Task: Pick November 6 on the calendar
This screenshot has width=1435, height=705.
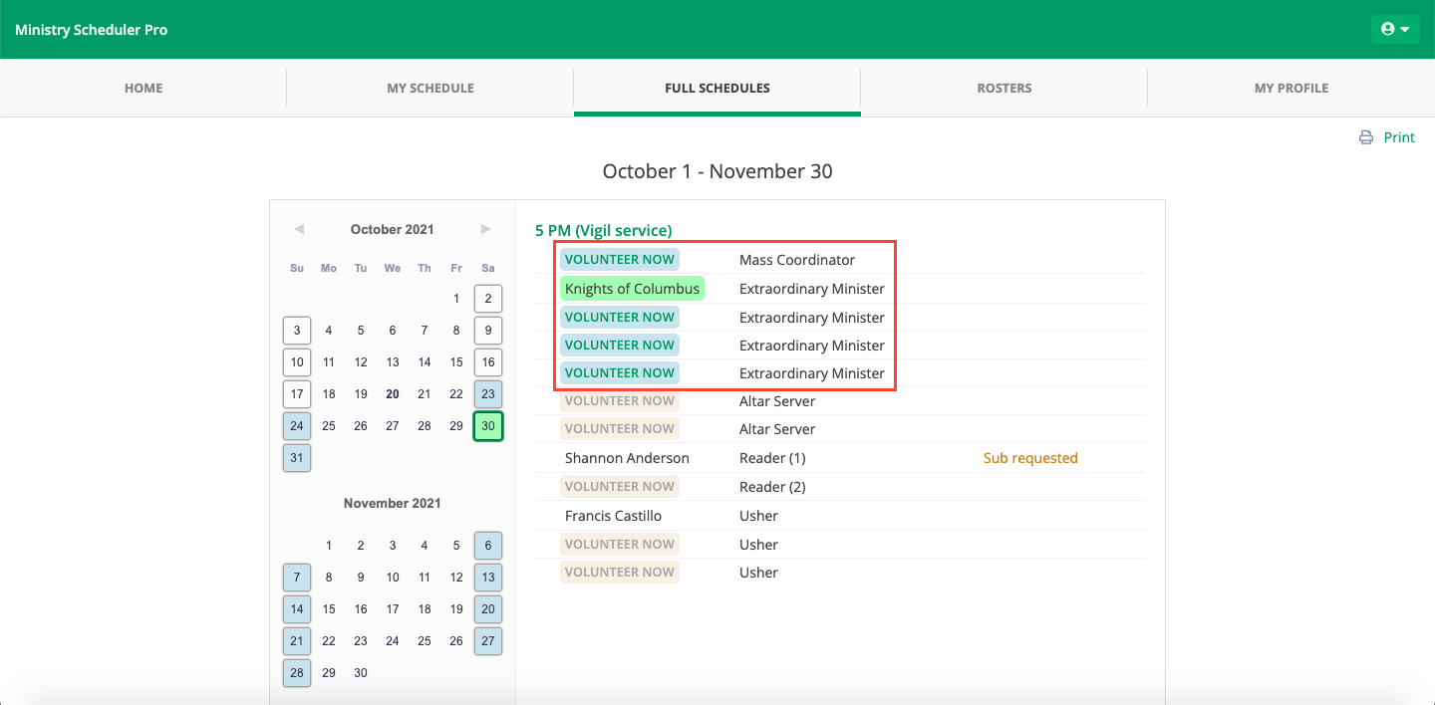Action: (x=488, y=546)
